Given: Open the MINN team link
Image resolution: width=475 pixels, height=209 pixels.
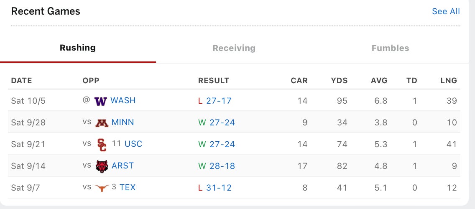Looking at the screenshot, I should pyautogui.click(x=123, y=122).
